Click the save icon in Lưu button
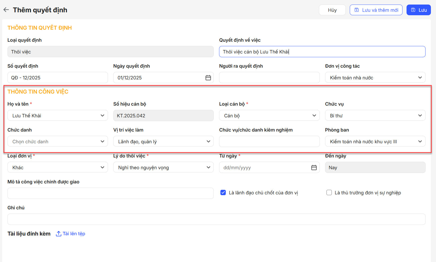 click(413, 10)
